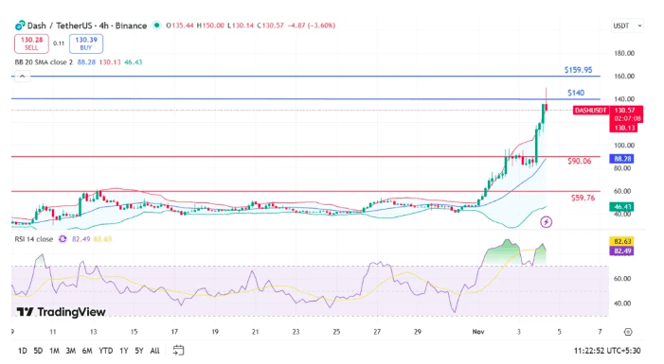
Task: Click the BB 20 SMA close 2 legend
Action: 44,62
